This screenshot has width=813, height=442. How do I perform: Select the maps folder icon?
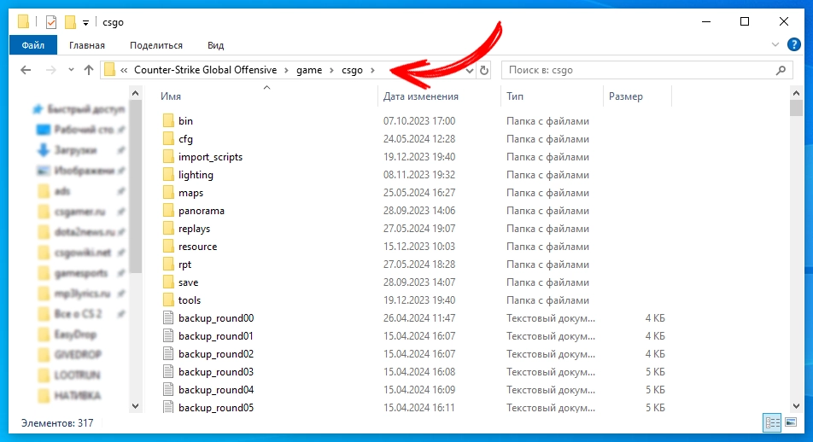(x=168, y=193)
